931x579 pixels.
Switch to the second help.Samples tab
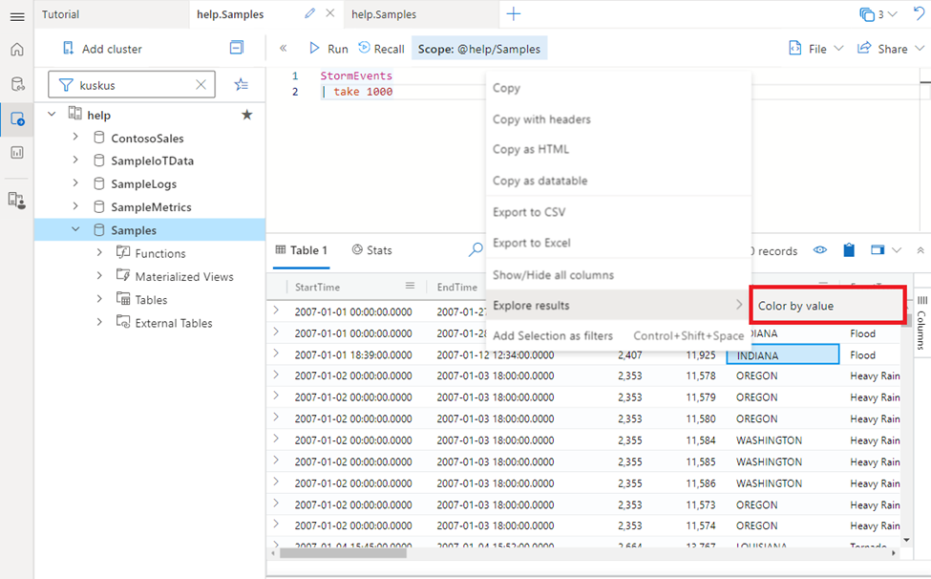point(384,14)
